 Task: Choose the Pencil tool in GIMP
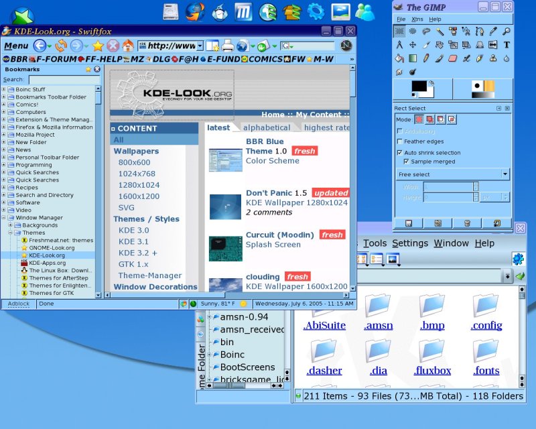coord(426,58)
